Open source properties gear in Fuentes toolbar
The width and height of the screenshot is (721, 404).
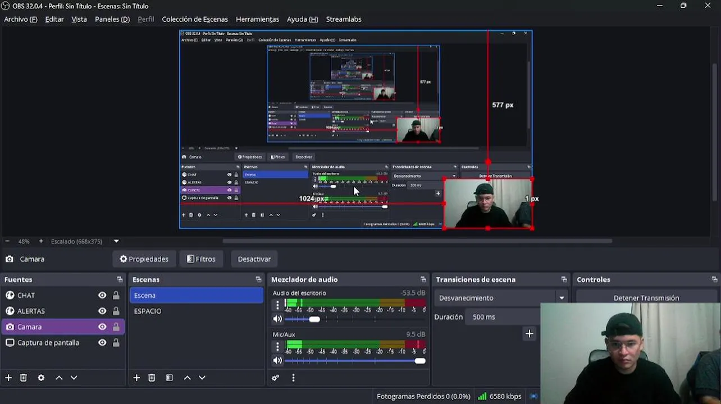[41, 378]
